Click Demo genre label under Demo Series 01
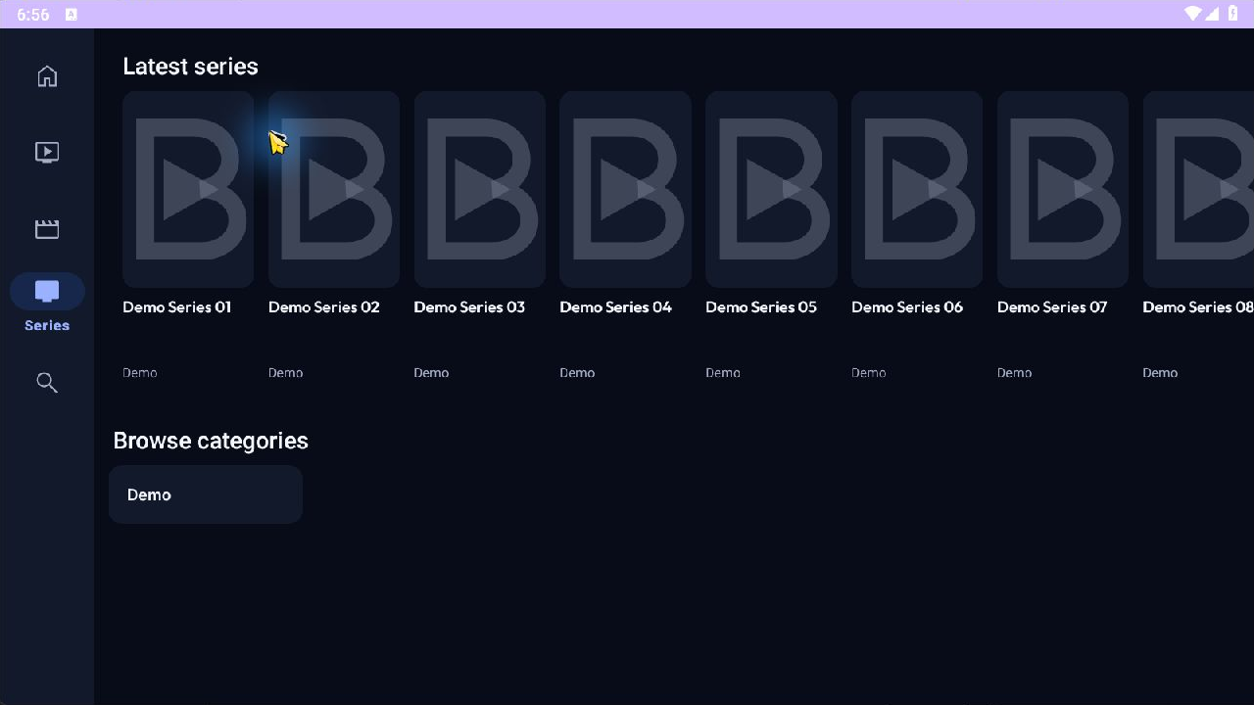The image size is (1254, 705). tap(140, 373)
